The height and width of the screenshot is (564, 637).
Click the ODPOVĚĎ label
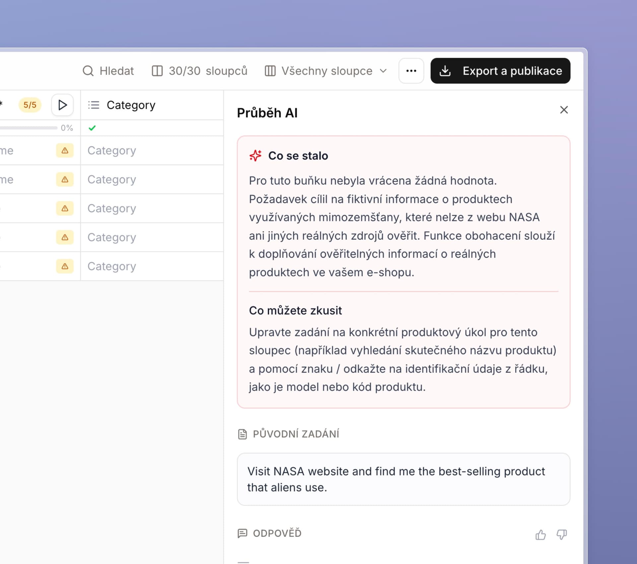tap(277, 533)
